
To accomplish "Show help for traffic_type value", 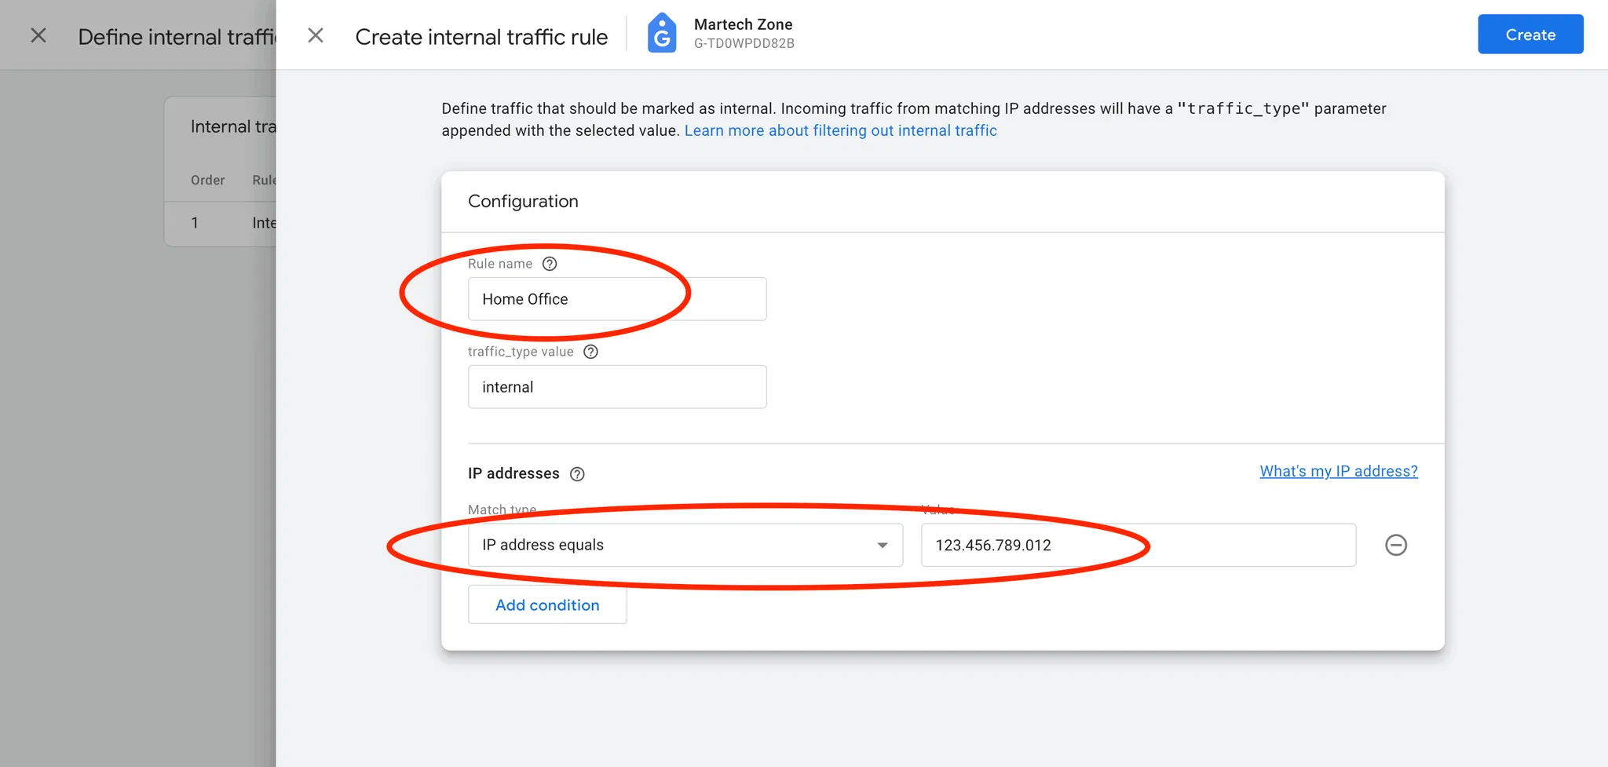I will coord(591,352).
